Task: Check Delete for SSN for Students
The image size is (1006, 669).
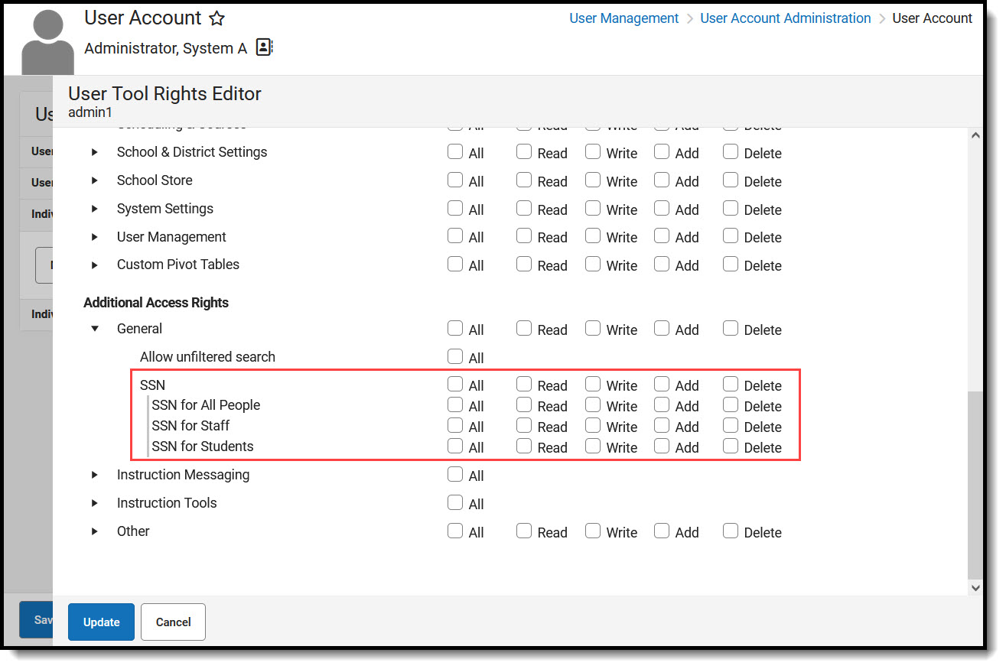Action: pyautogui.click(x=731, y=446)
